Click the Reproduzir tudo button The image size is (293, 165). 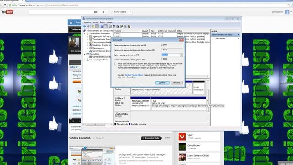pos(151,138)
